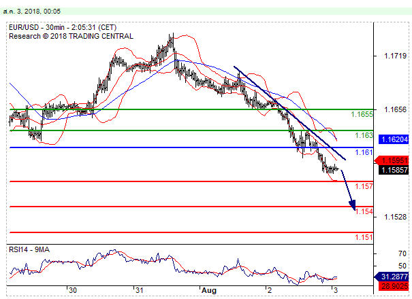Select the red 1.151 support label
412x299 pixels.
click(364, 237)
